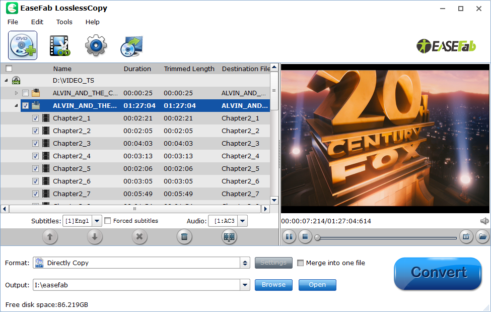Open the gear settings icon in toolbar
The width and height of the screenshot is (491, 312).
[96, 45]
